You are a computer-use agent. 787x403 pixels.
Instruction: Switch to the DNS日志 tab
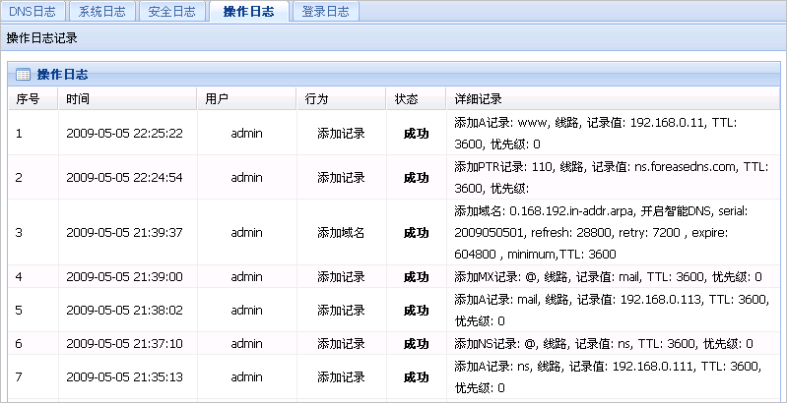click(34, 12)
